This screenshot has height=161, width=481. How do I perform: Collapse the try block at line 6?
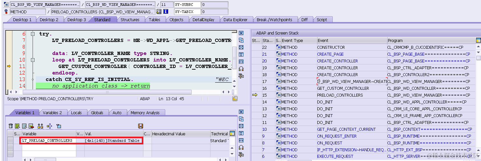(x=33, y=34)
